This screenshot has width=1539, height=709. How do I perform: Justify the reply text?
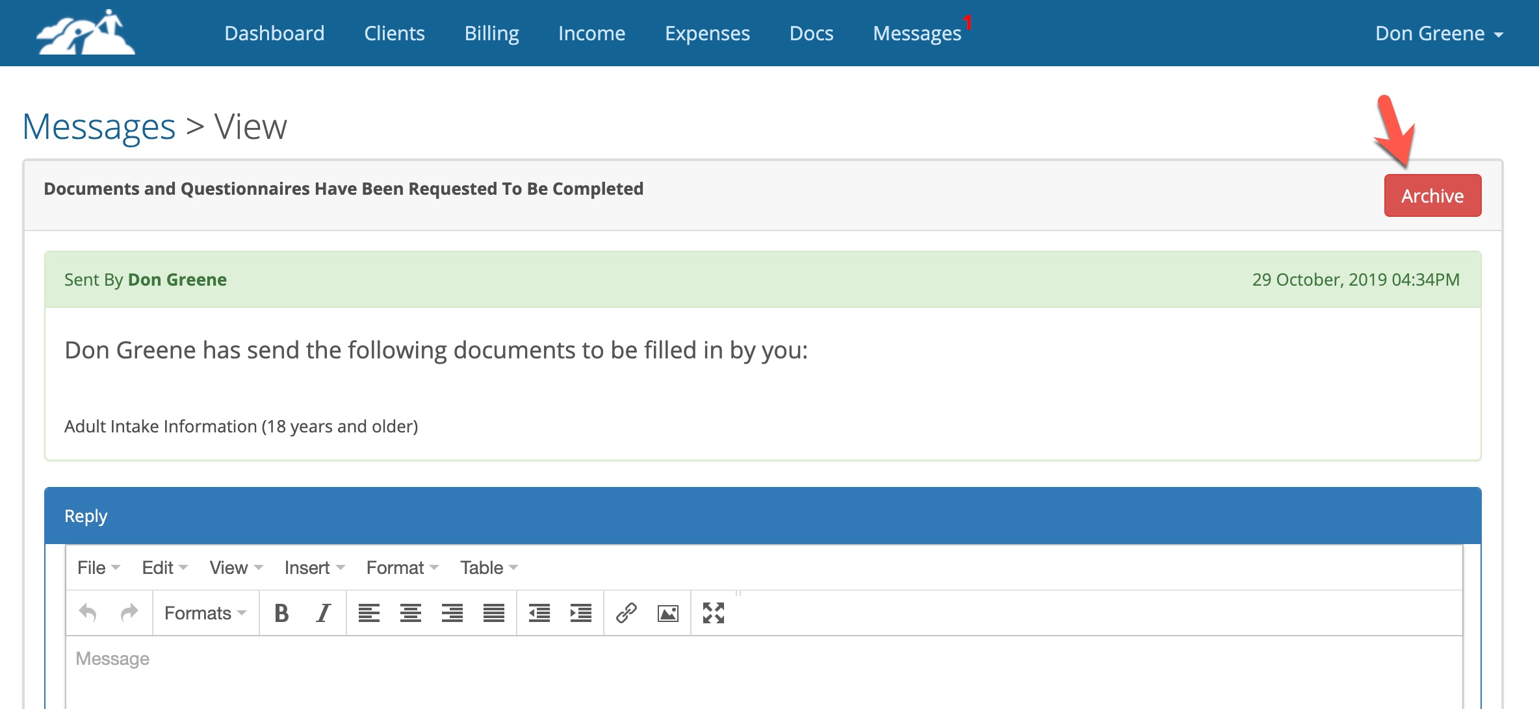tap(494, 612)
